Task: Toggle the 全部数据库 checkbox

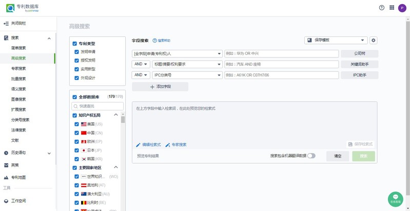Action: point(75,97)
